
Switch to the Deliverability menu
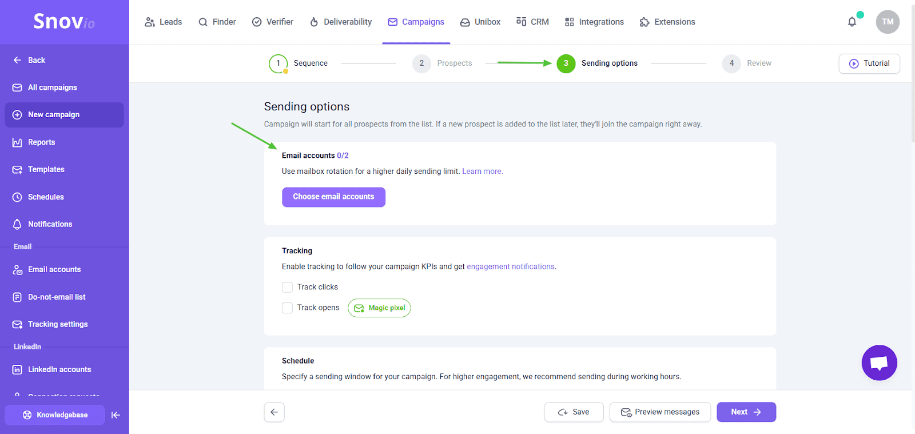(341, 22)
